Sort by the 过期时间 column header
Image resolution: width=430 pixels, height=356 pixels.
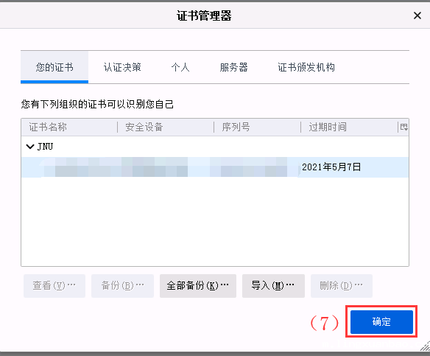pyautogui.click(x=349, y=127)
